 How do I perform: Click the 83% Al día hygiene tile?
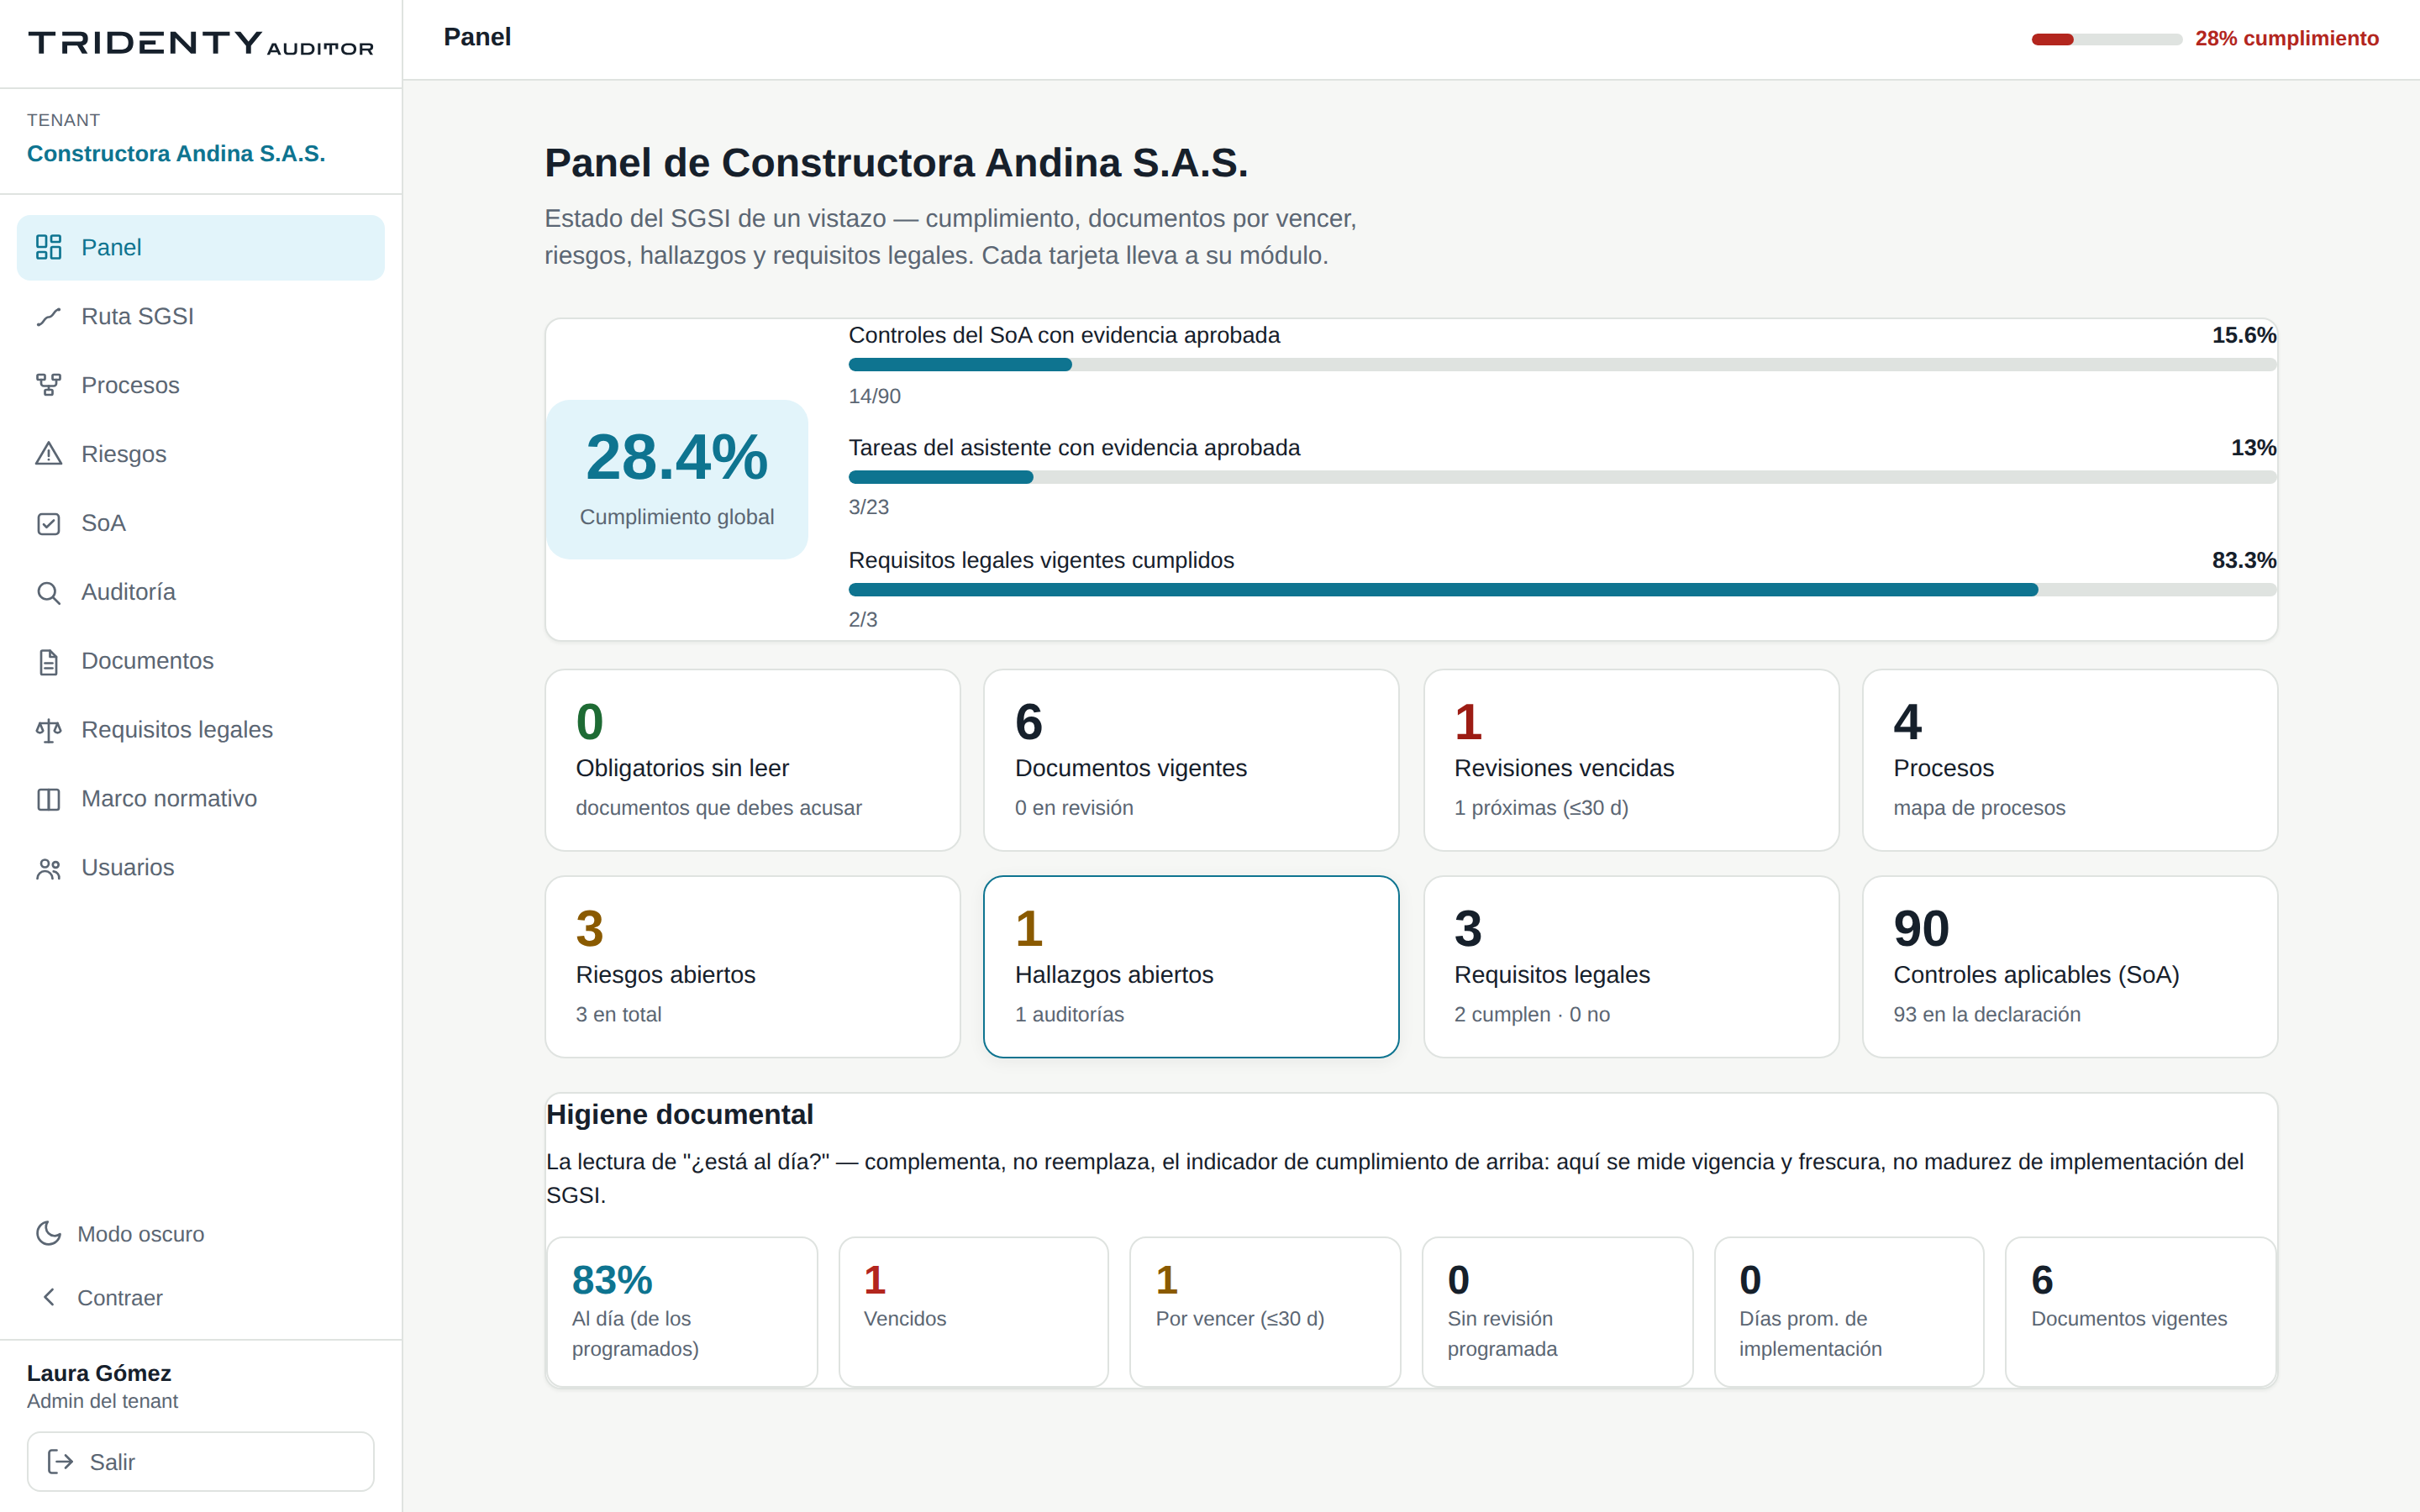(682, 1311)
